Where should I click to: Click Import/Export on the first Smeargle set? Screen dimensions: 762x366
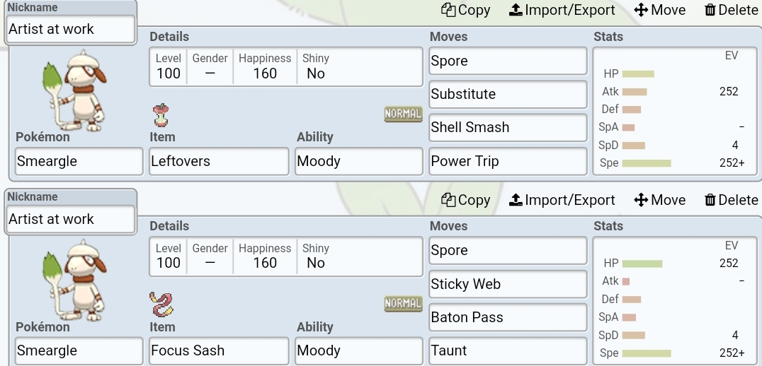click(562, 10)
